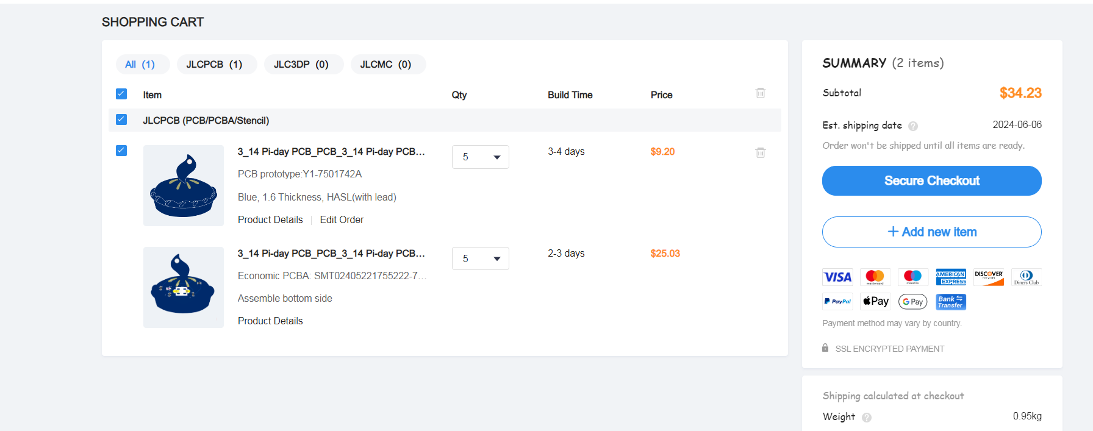Switch to the JLCMC (0) tab

[388, 64]
